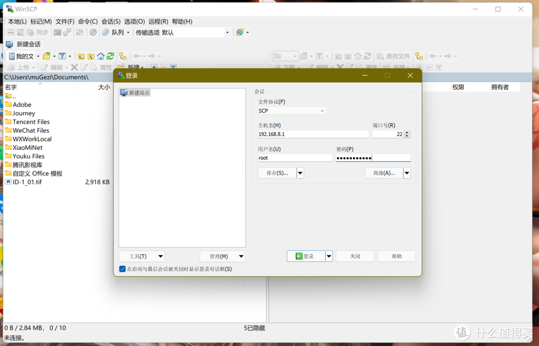Open the 会话(S) menu
539x346 pixels.
pos(111,21)
